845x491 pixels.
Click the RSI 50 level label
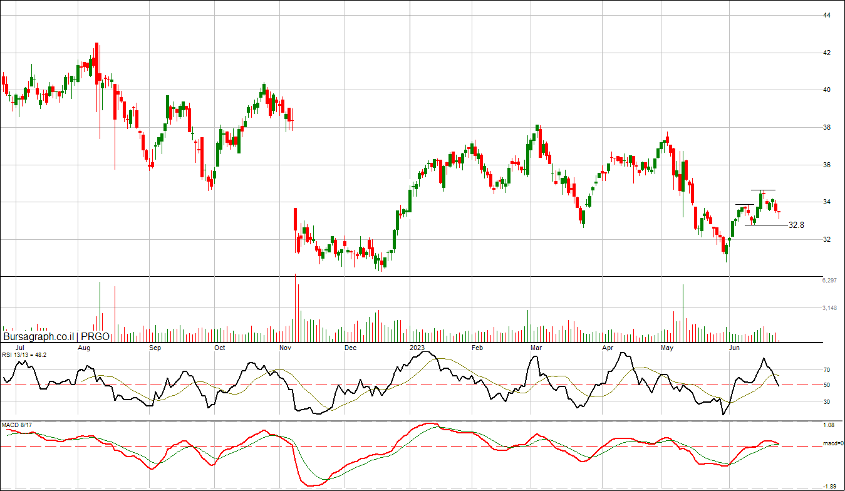(x=827, y=385)
